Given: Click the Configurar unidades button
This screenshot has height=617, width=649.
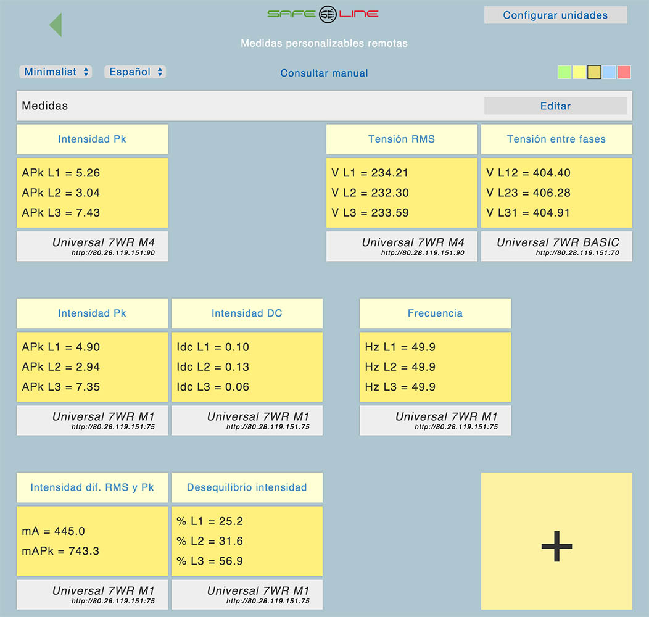Looking at the screenshot, I should (x=555, y=15).
